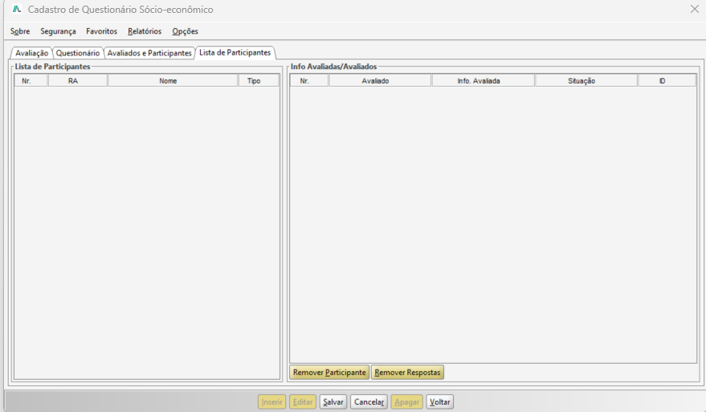Open the Relatórios menu

coord(145,31)
